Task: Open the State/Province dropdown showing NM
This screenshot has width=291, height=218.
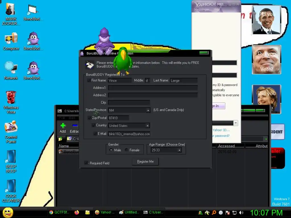Action: 148,110
